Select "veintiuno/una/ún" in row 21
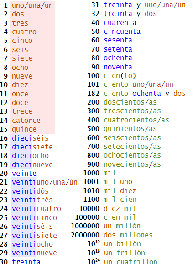 pyautogui.click(x=45, y=182)
